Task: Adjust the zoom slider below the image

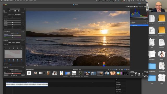Action: pyautogui.click(x=115, y=70)
